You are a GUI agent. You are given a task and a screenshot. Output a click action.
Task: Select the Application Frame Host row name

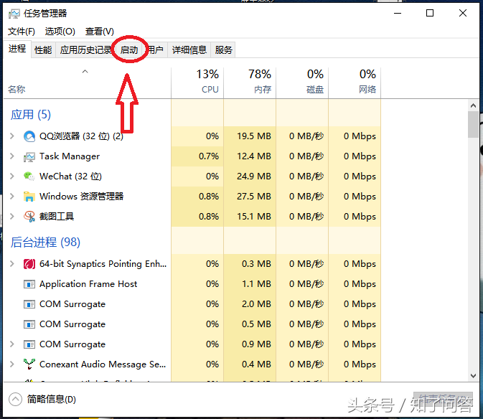click(88, 284)
